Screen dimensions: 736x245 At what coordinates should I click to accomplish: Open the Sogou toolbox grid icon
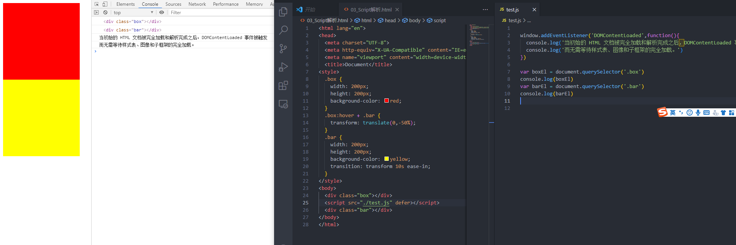[731, 113]
